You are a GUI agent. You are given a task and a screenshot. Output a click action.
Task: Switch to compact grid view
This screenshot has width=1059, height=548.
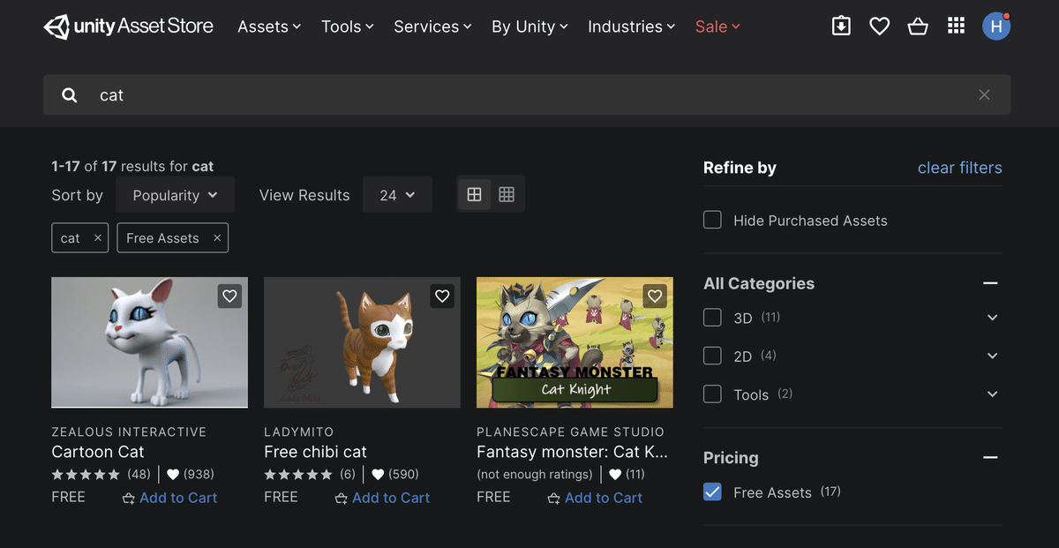tap(507, 195)
